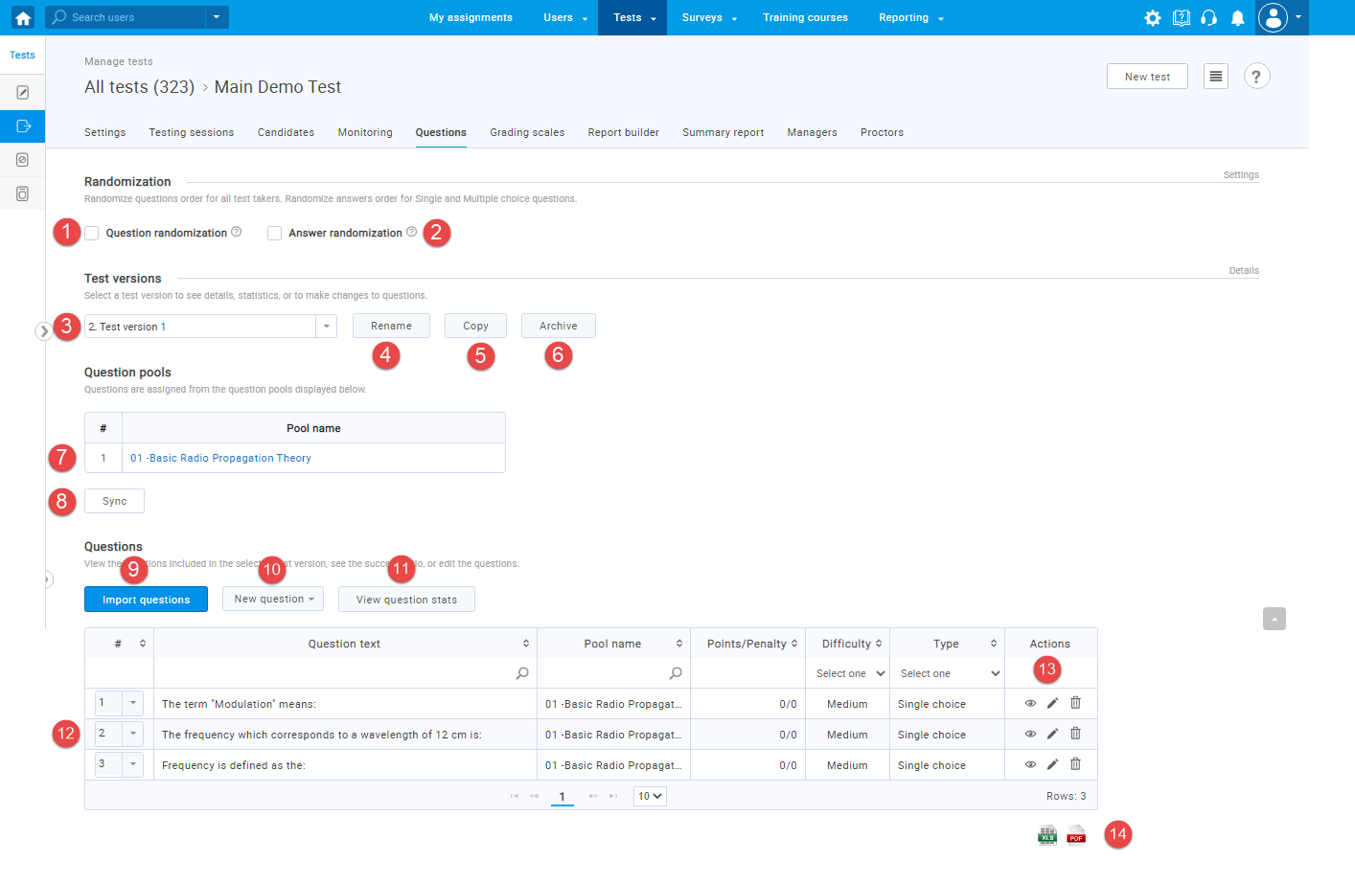Enable Question randomization checkbox
The image size is (1355, 884).
click(92, 233)
